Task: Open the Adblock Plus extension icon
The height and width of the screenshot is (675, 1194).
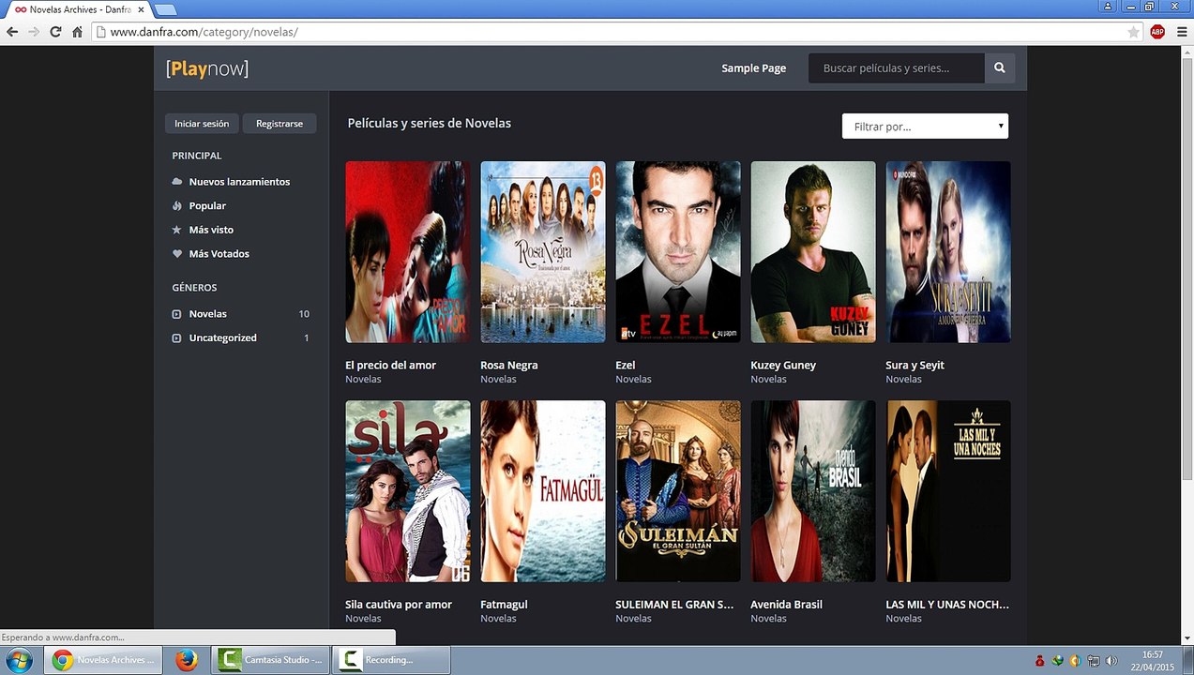Action: pos(1157,32)
